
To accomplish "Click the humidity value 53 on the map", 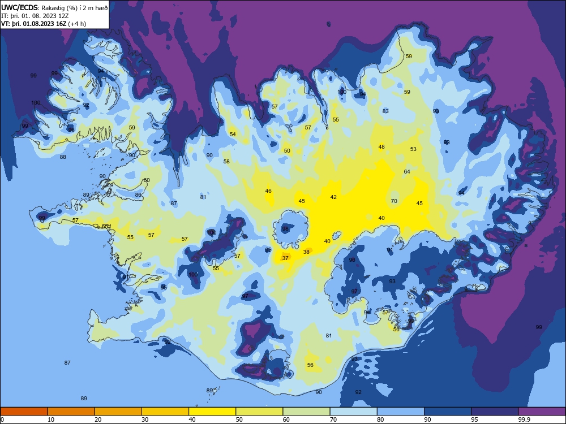I will pos(413,149).
